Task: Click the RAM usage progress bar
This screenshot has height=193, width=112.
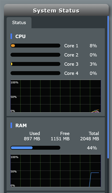Action: 35,148
